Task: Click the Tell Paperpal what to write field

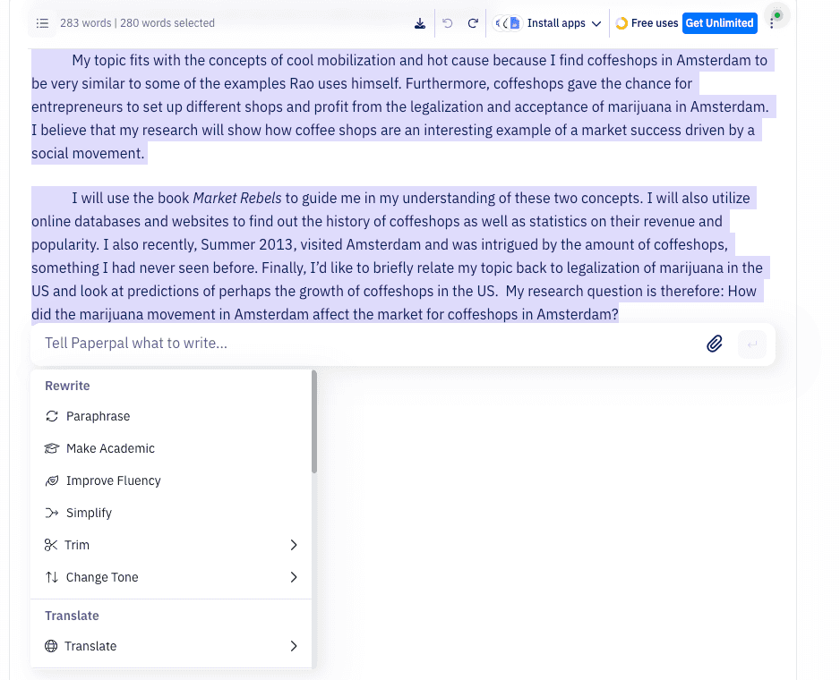Action: click(269, 344)
